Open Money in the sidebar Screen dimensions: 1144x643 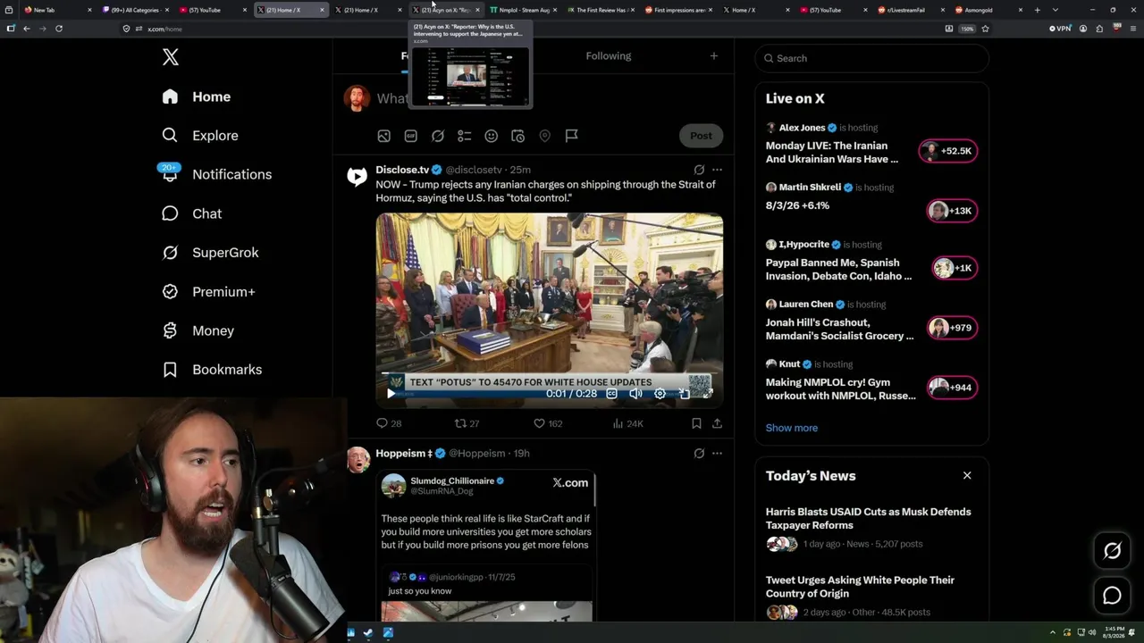(198, 330)
